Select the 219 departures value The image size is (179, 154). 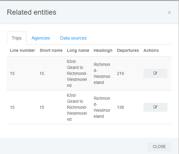[120, 73]
